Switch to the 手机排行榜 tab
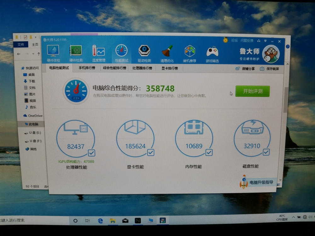The height and width of the screenshot is (236, 315). pyautogui.click(x=87, y=68)
